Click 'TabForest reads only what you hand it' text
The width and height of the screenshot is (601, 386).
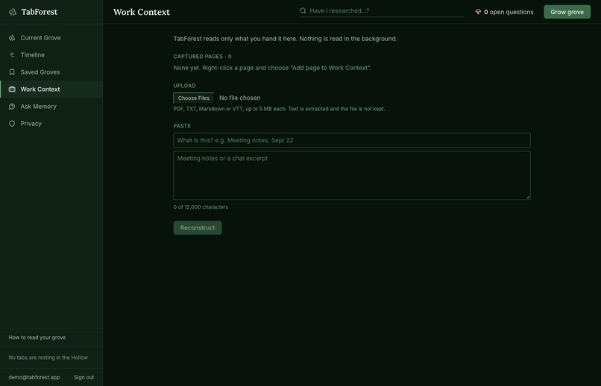click(285, 39)
